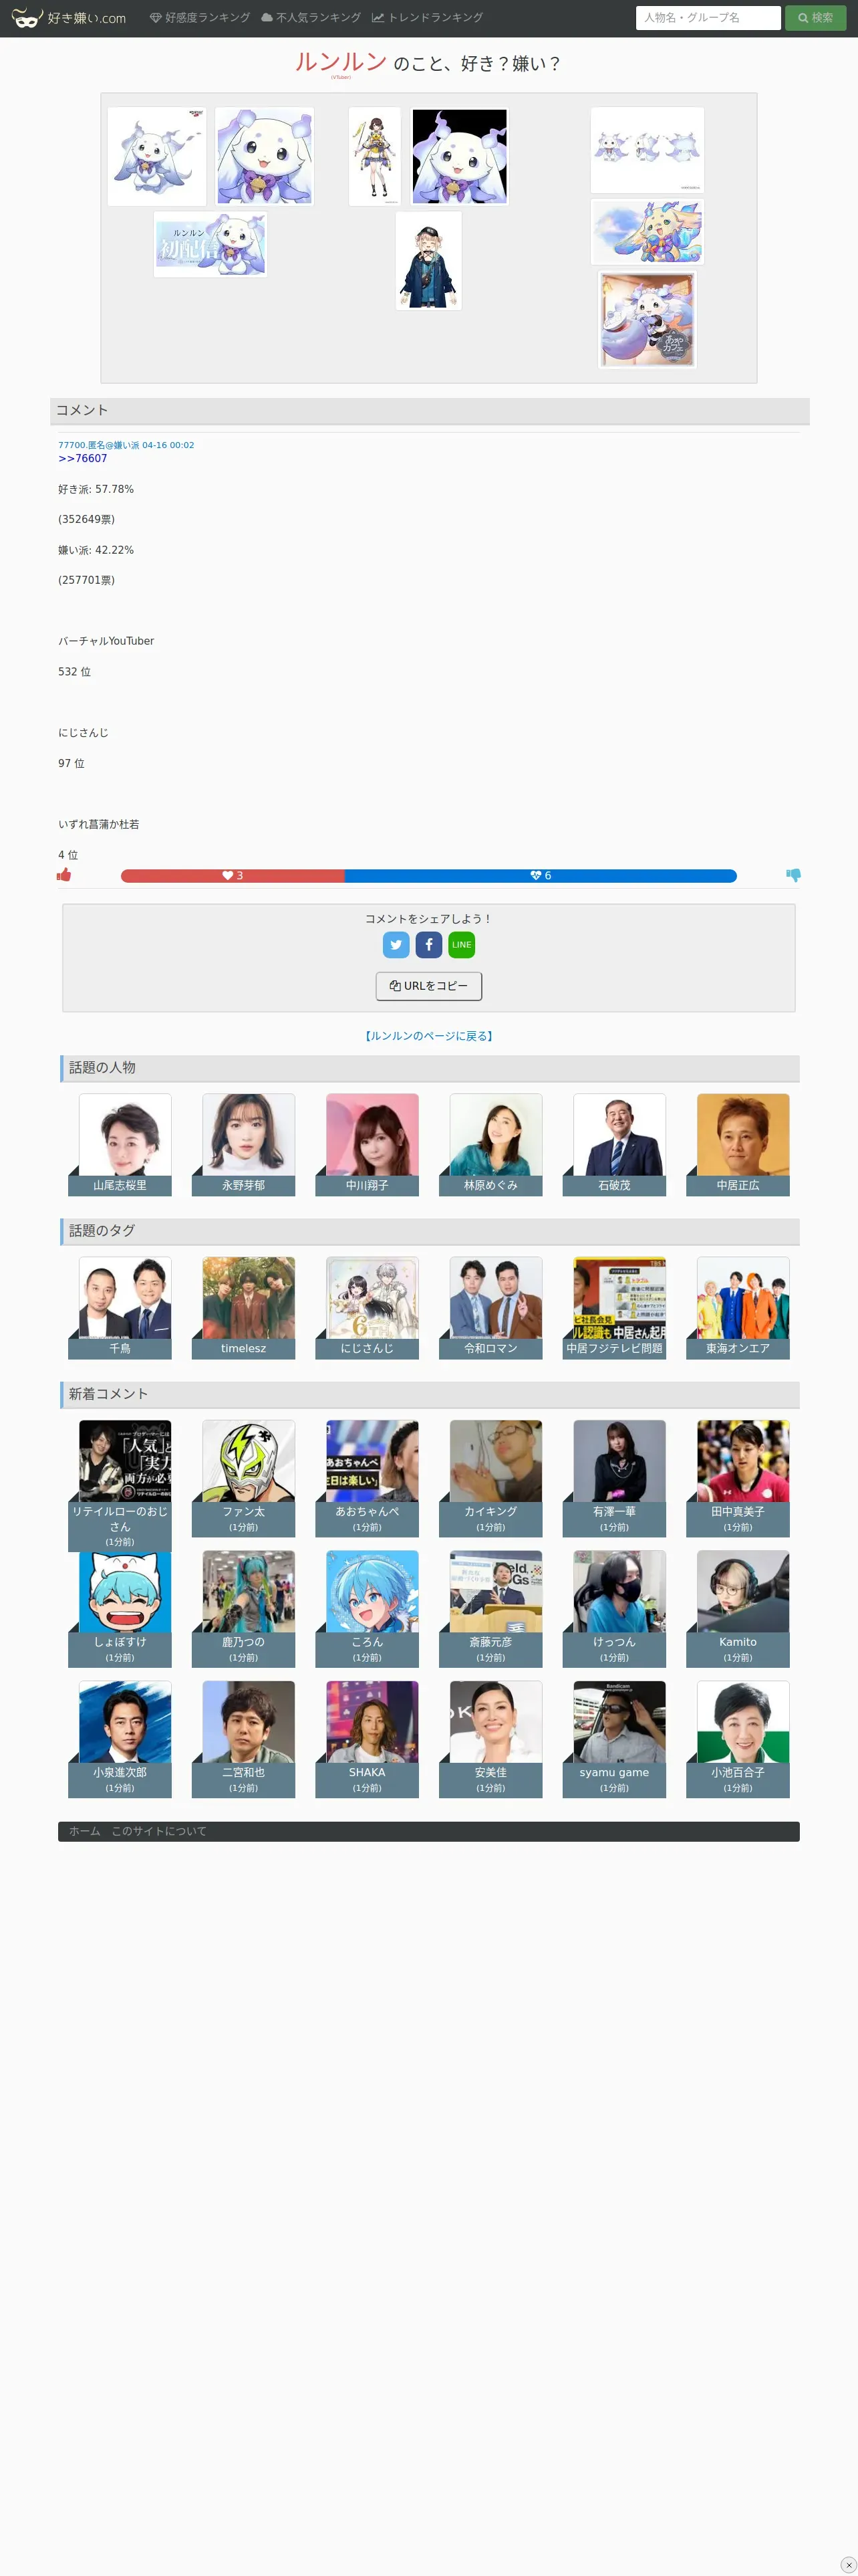
Task: Open the けっつん comment card
Action: pyautogui.click(x=614, y=1608)
